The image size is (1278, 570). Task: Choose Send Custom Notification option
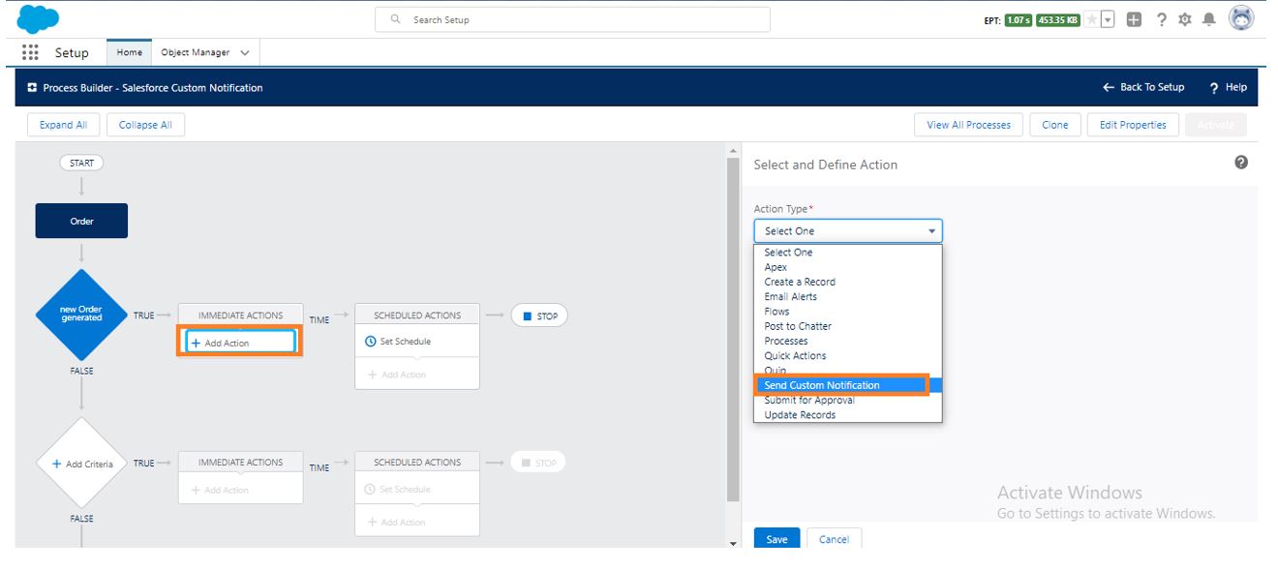pyautogui.click(x=848, y=385)
